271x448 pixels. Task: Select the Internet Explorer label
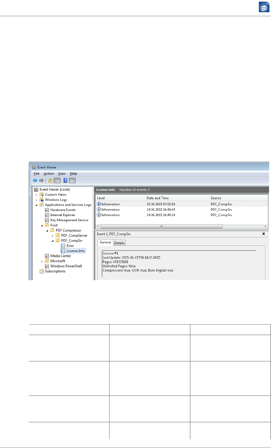63,215
